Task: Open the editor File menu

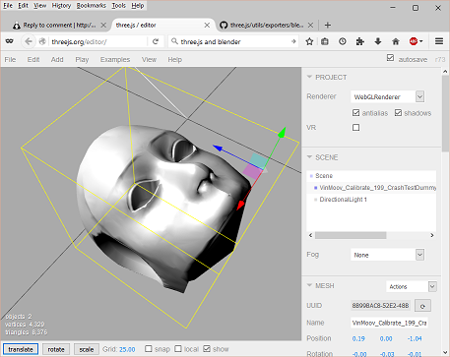Action: pyautogui.click(x=10, y=59)
